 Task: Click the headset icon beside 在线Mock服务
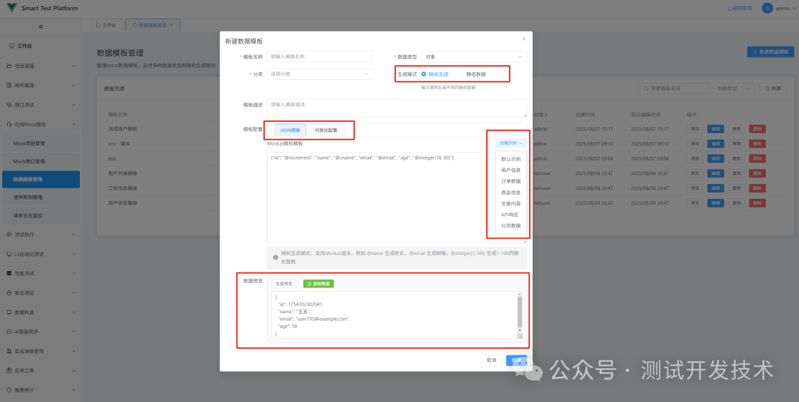tap(9, 124)
